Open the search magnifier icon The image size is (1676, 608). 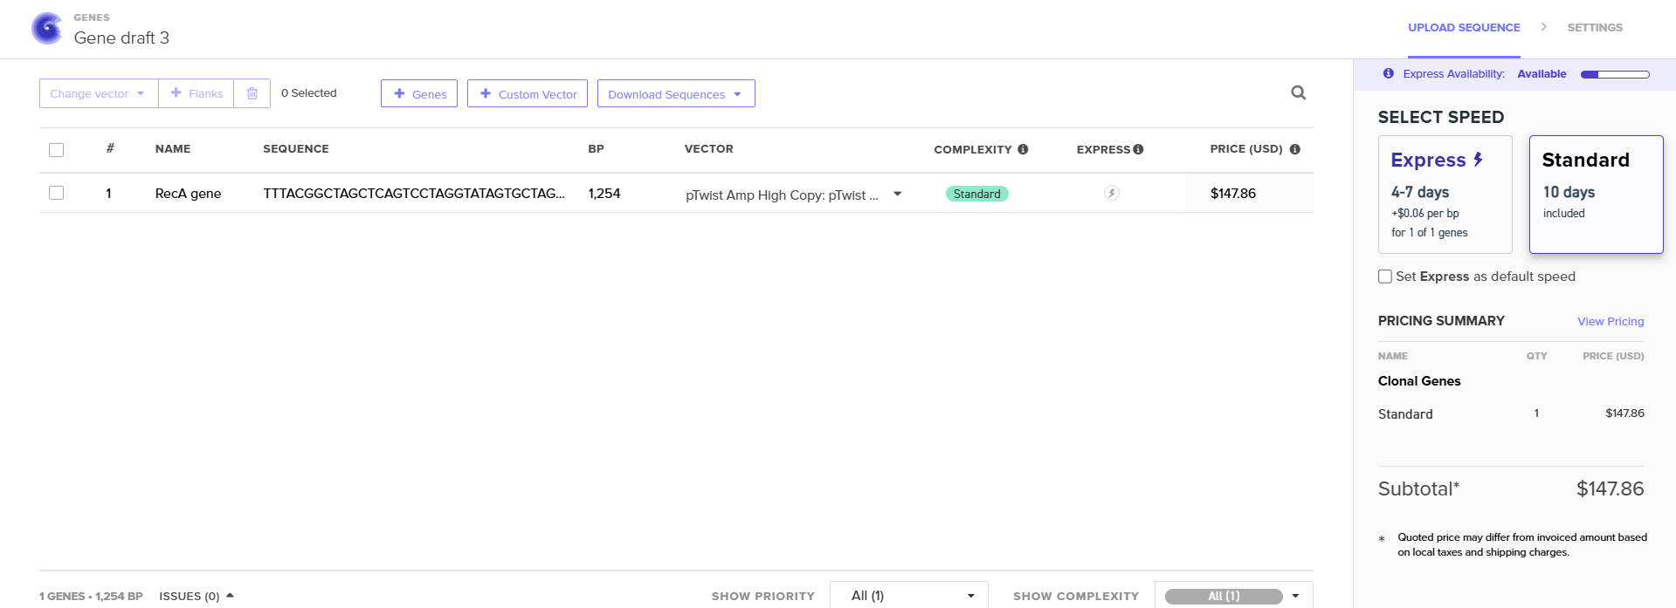point(1299,92)
